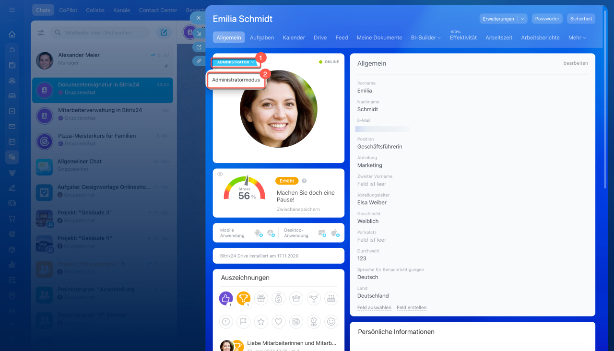Click the Zwischenspeichern link
Screen dimensions: 614x351
coord(298,210)
